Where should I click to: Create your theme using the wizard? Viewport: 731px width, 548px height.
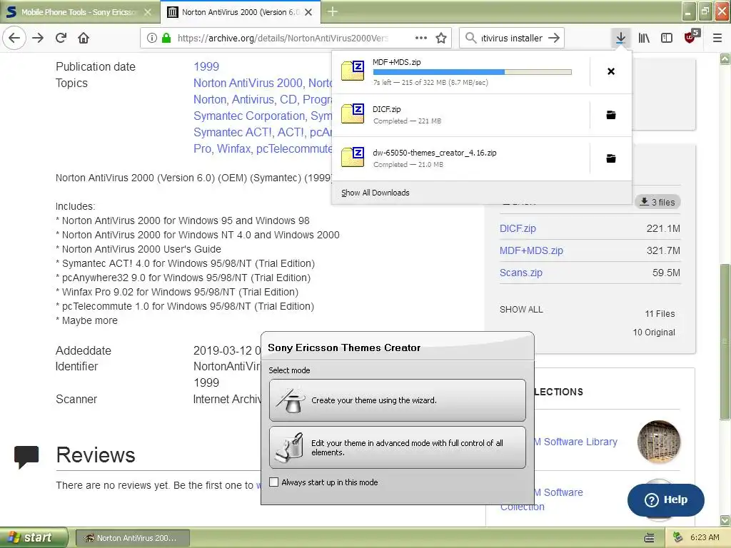tap(397, 400)
